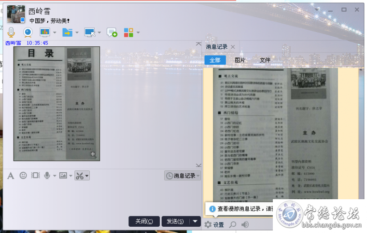This screenshot has height=233, width=367.
Task: Switch to the 图片 tab
Action: 240,60
